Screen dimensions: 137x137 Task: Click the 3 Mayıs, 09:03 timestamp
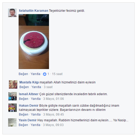pos(53,125)
